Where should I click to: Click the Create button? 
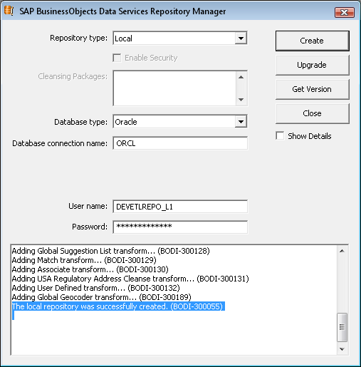tap(313, 41)
